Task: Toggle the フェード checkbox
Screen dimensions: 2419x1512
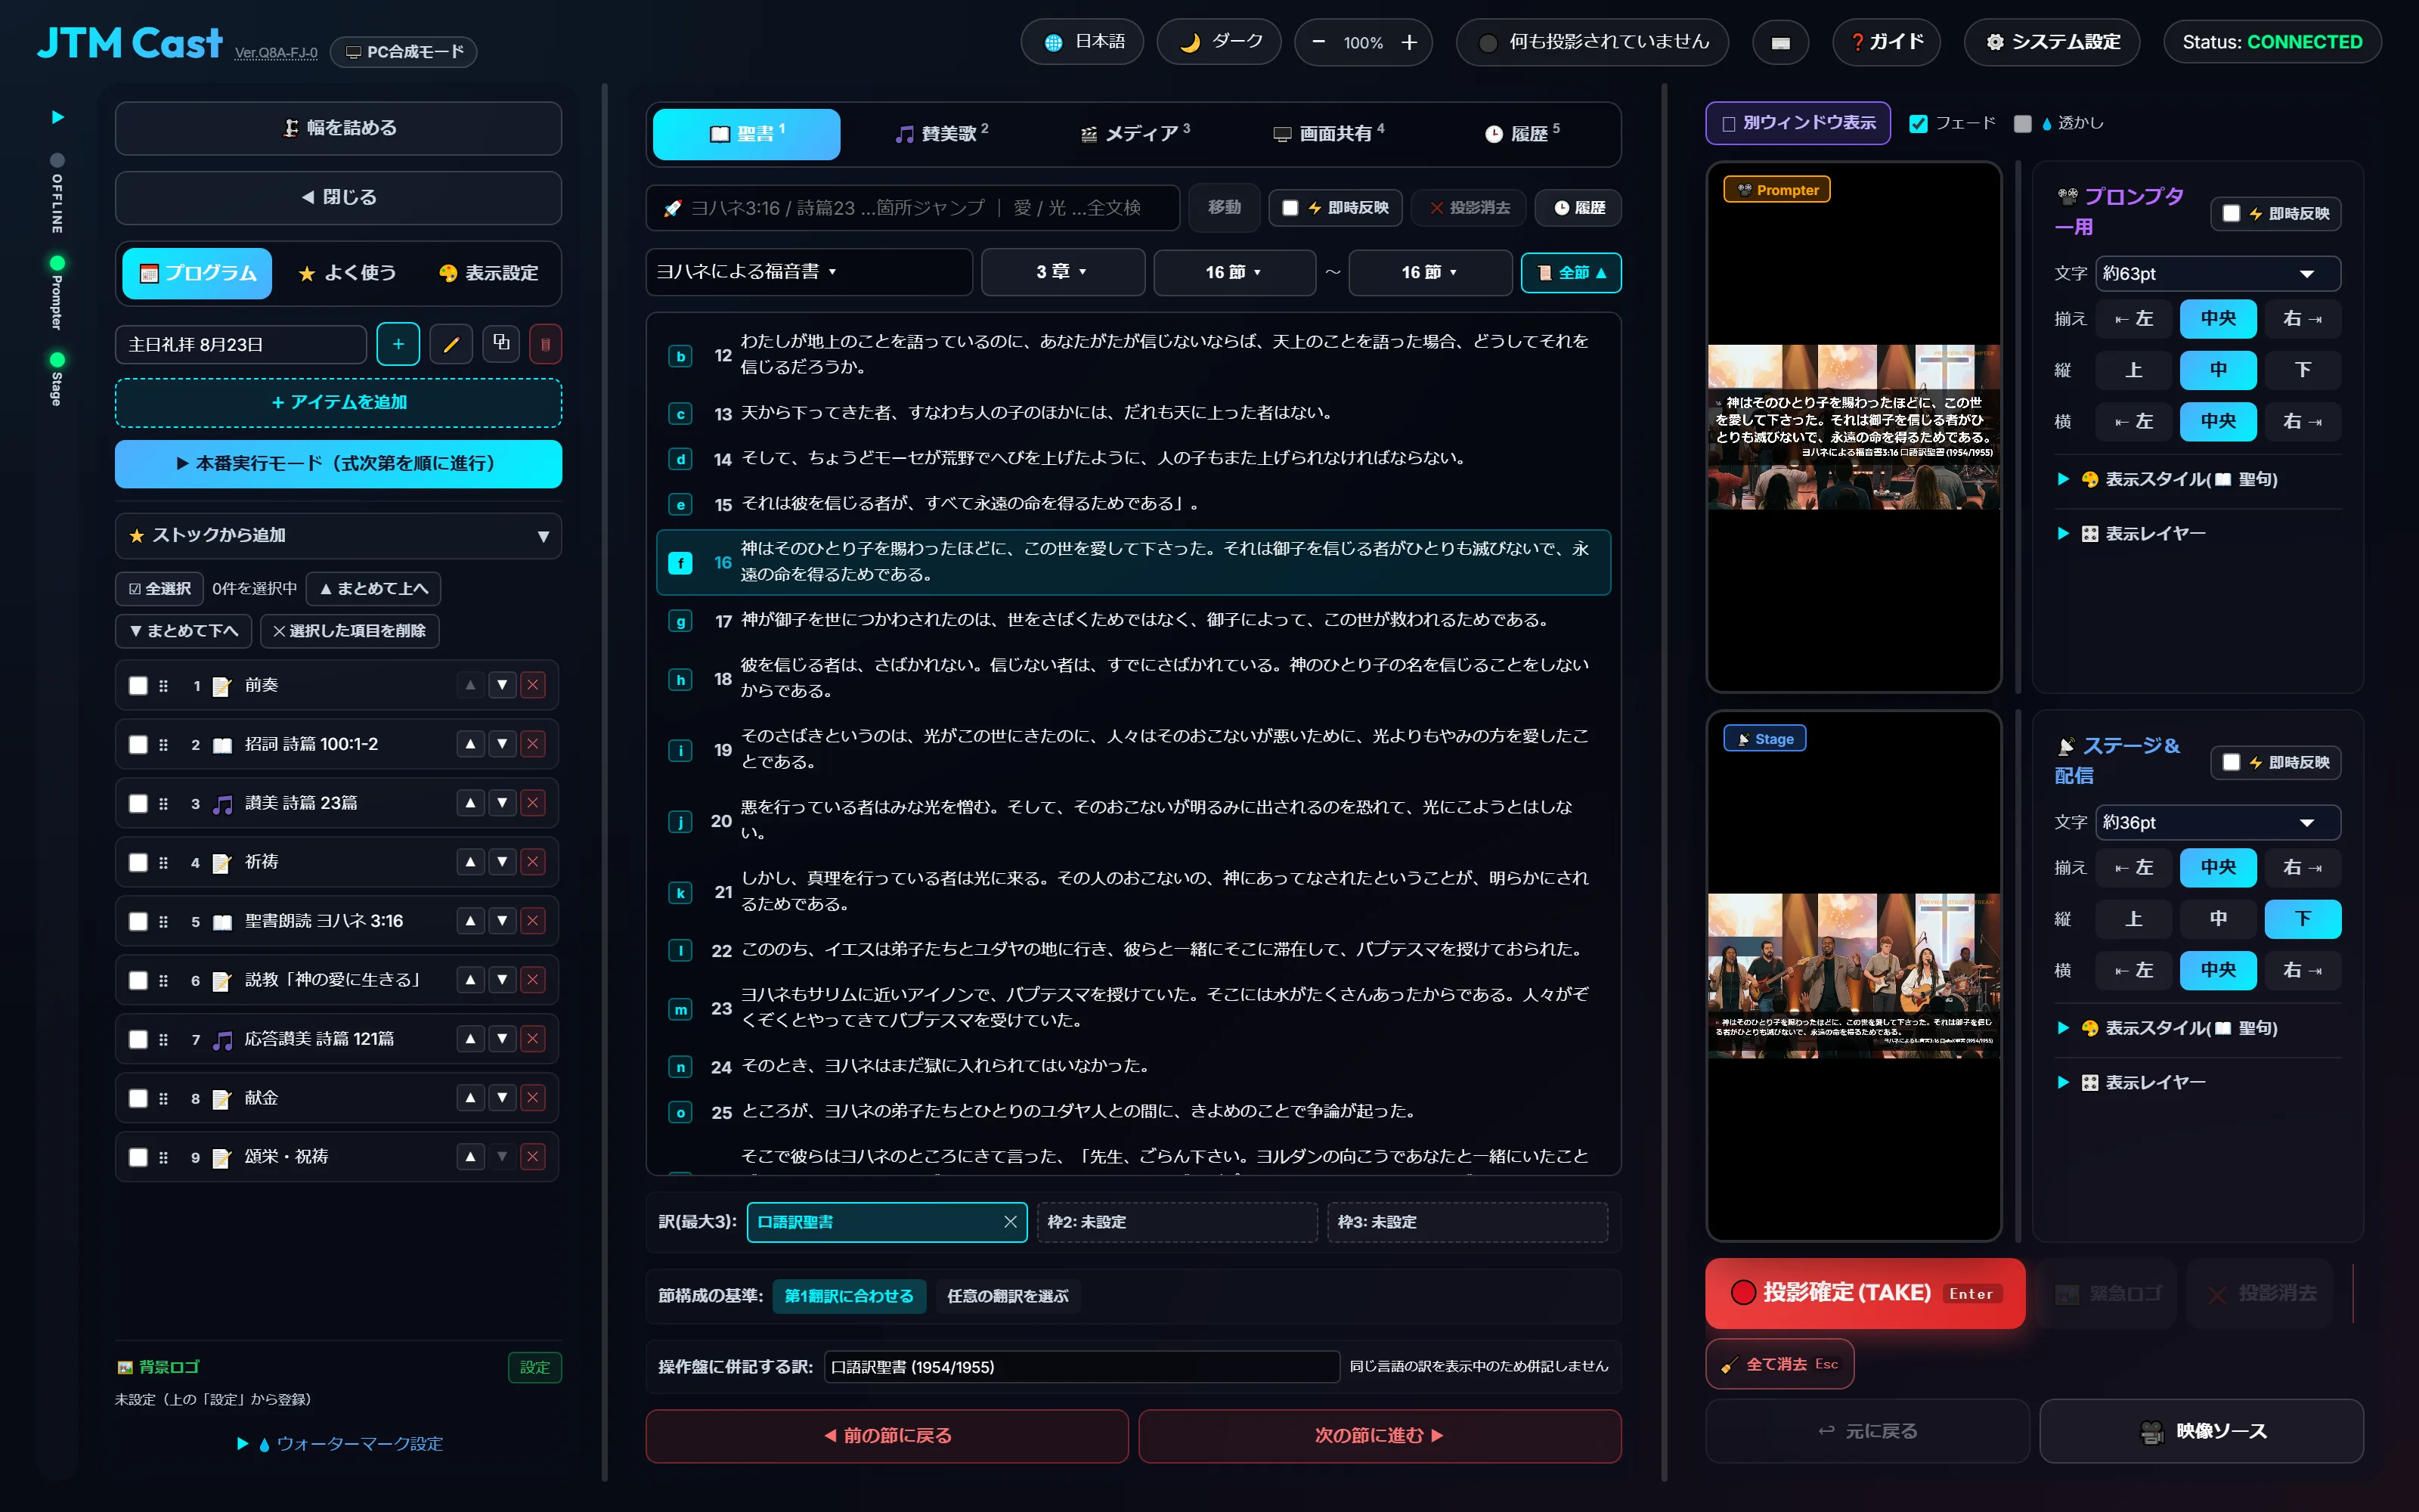Action: [1919, 123]
